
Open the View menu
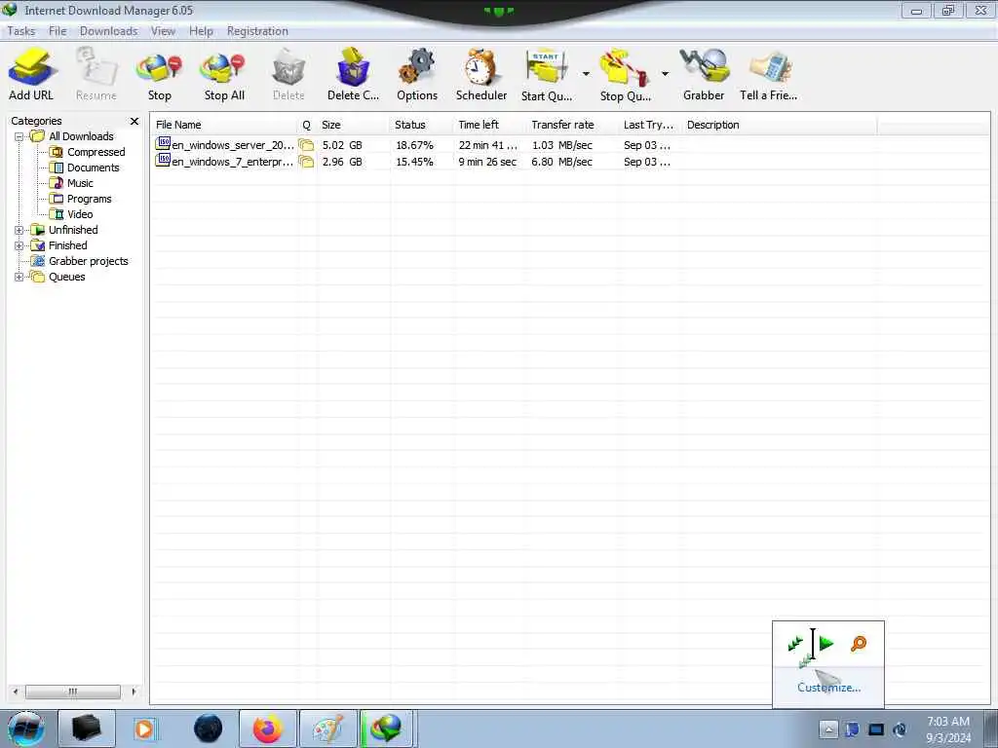pyautogui.click(x=163, y=31)
